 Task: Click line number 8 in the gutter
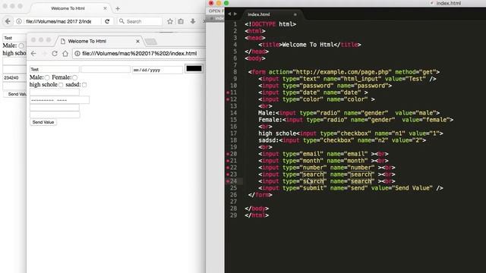[x=235, y=72]
